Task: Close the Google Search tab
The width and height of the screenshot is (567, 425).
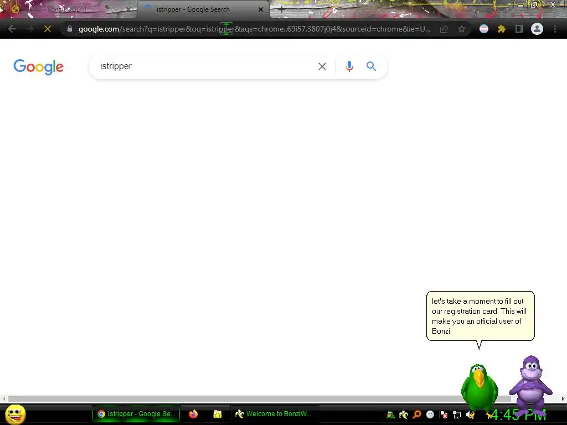Action: click(x=261, y=9)
